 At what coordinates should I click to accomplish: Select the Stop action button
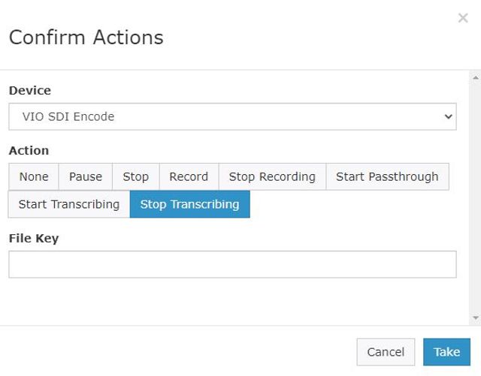[136, 176]
